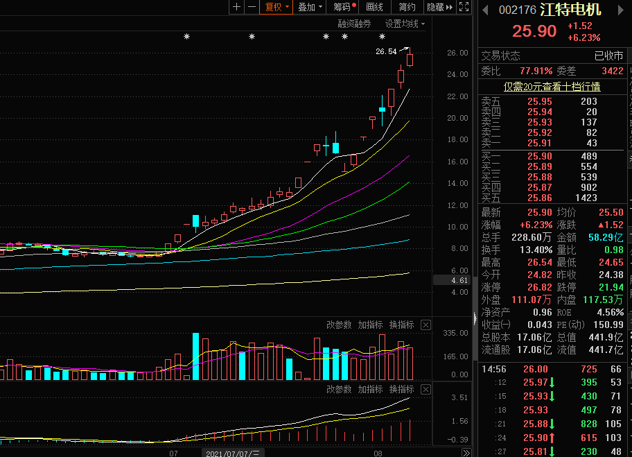Go to previous stock with left arrow
Viewport: 632px width, 457px height.
[485, 10]
